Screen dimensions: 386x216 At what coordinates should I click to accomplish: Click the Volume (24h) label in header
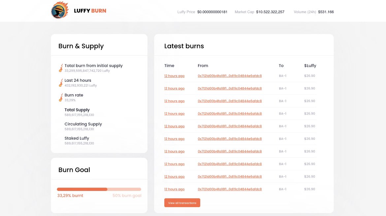click(305, 12)
